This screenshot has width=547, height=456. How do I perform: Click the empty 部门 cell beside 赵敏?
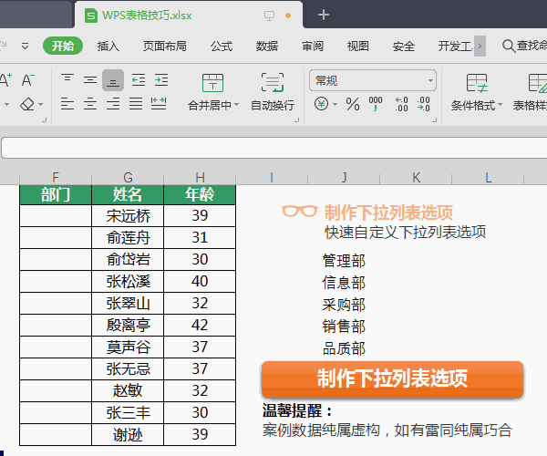pyautogui.click(x=56, y=390)
